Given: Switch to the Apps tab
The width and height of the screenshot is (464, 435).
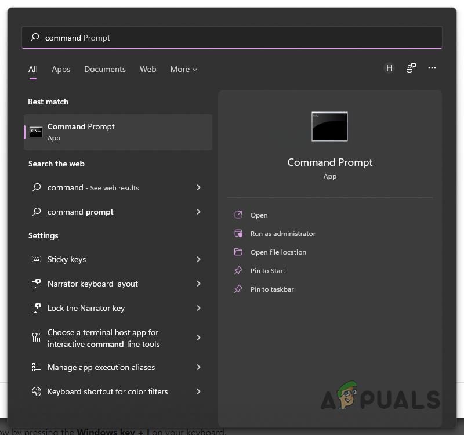Looking at the screenshot, I should click(x=61, y=69).
